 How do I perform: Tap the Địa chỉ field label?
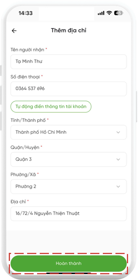18,202
